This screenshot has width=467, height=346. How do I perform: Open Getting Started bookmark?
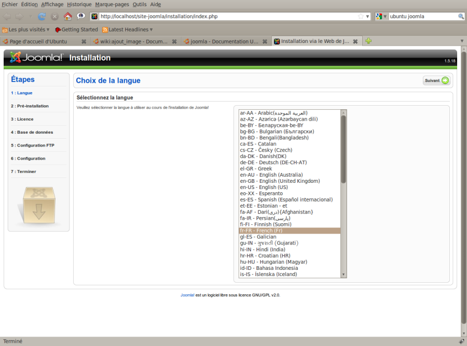[x=77, y=30]
